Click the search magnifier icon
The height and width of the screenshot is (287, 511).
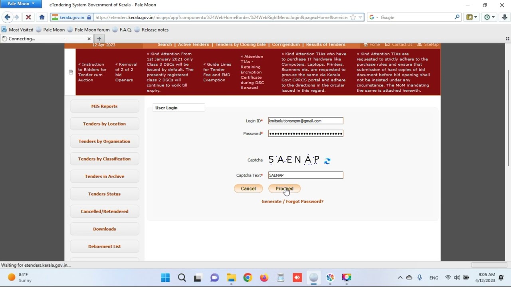(457, 18)
